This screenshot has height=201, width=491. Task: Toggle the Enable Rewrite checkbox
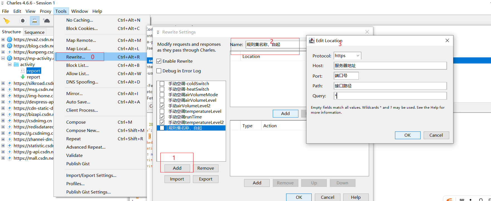point(159,61)
